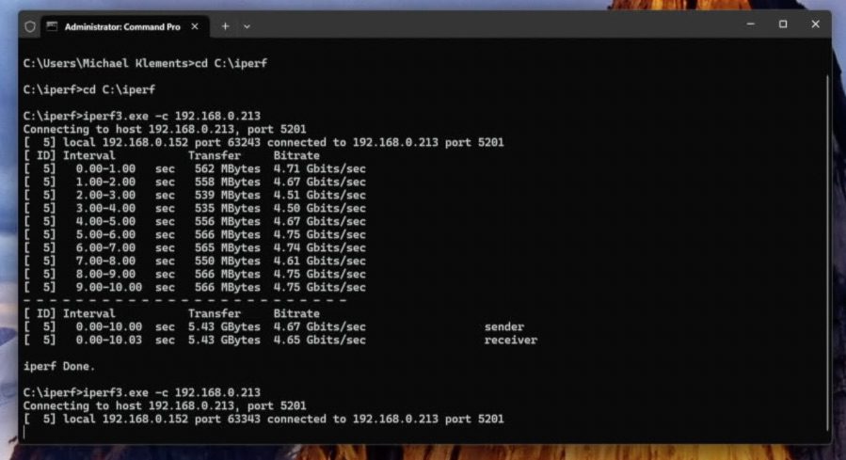Click the 9.00-10.00 sec interval row
The height and width of the screenshot is (460, 846).
pos(194,288)
